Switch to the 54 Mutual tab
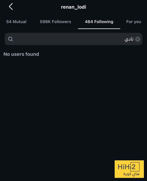The height and width of the screenshot is (181, 147). (16, 22)
